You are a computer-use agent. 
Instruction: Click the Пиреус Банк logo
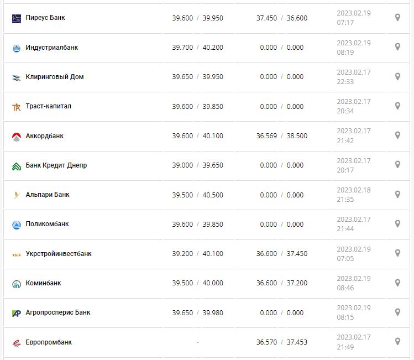coord(16,18)
